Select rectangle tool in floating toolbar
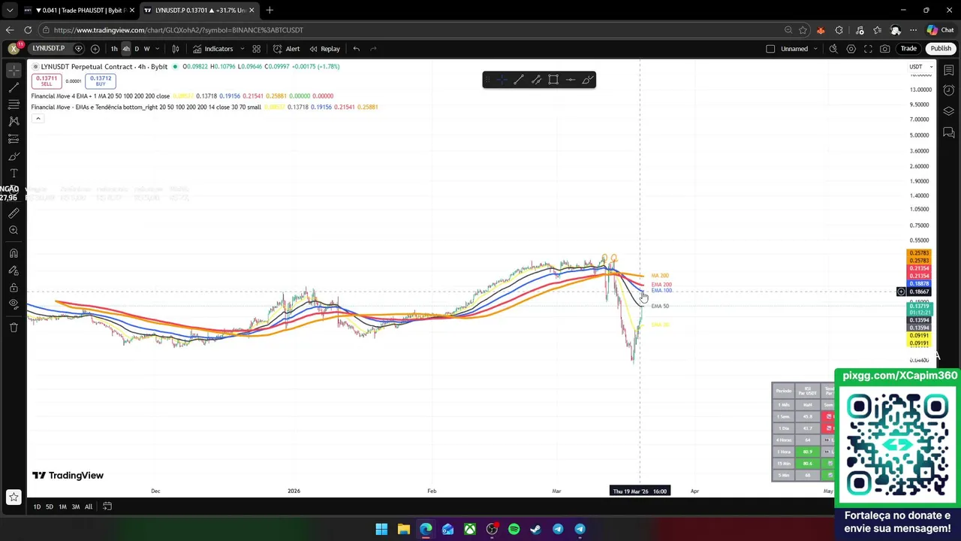The image size is (961, 541). (553, 80)
